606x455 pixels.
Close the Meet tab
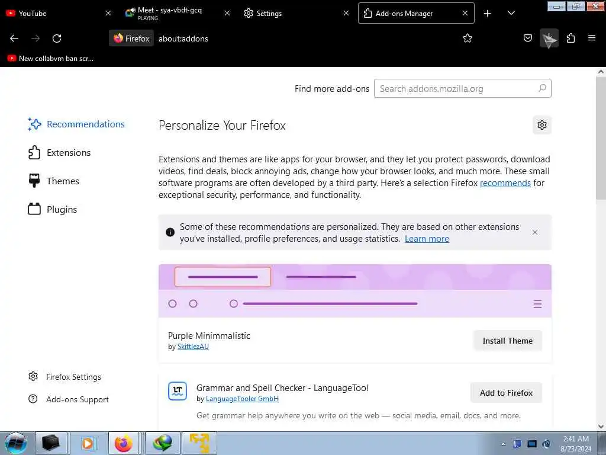pos(227,13)
